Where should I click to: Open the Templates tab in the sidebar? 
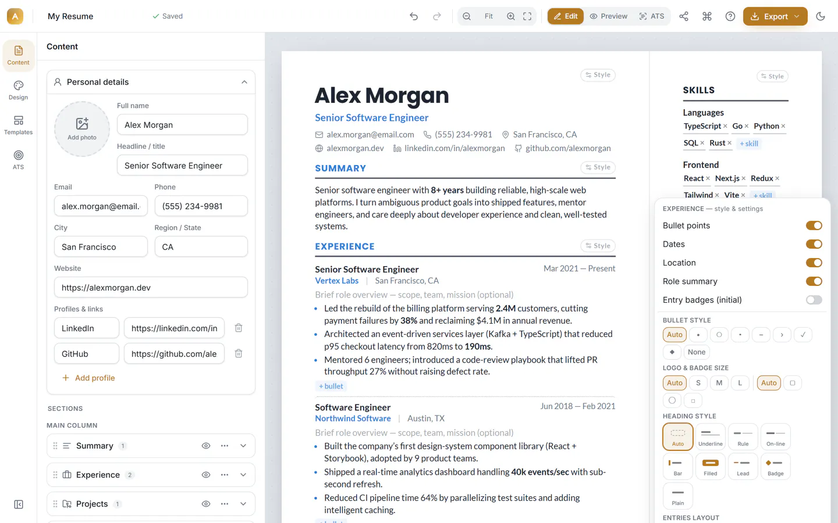[19, 125]
